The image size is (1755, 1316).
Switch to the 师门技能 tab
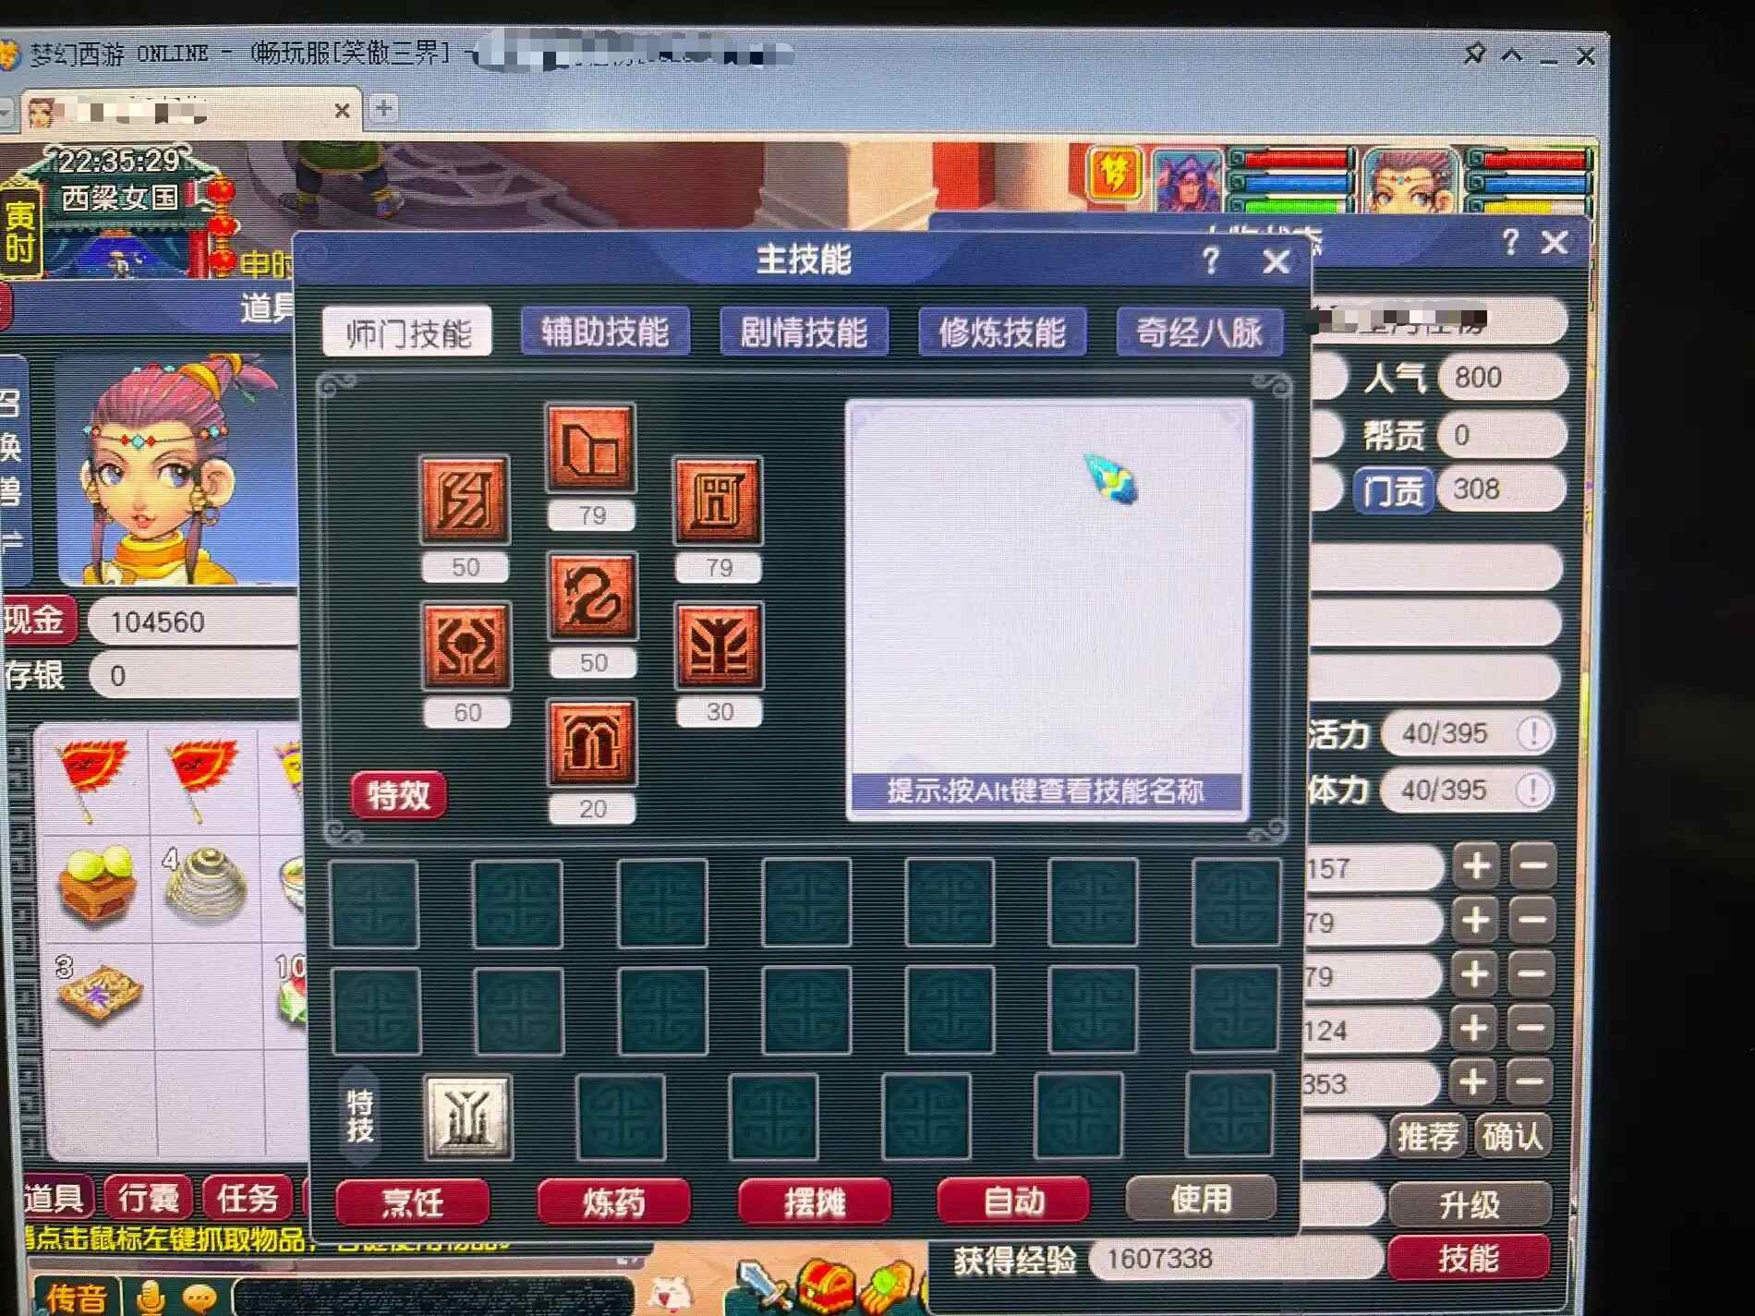point(408,332)
